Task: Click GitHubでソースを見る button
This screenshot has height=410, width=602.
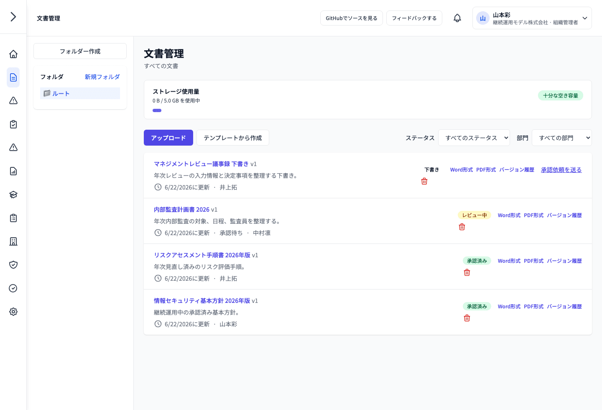Action: 352,18
